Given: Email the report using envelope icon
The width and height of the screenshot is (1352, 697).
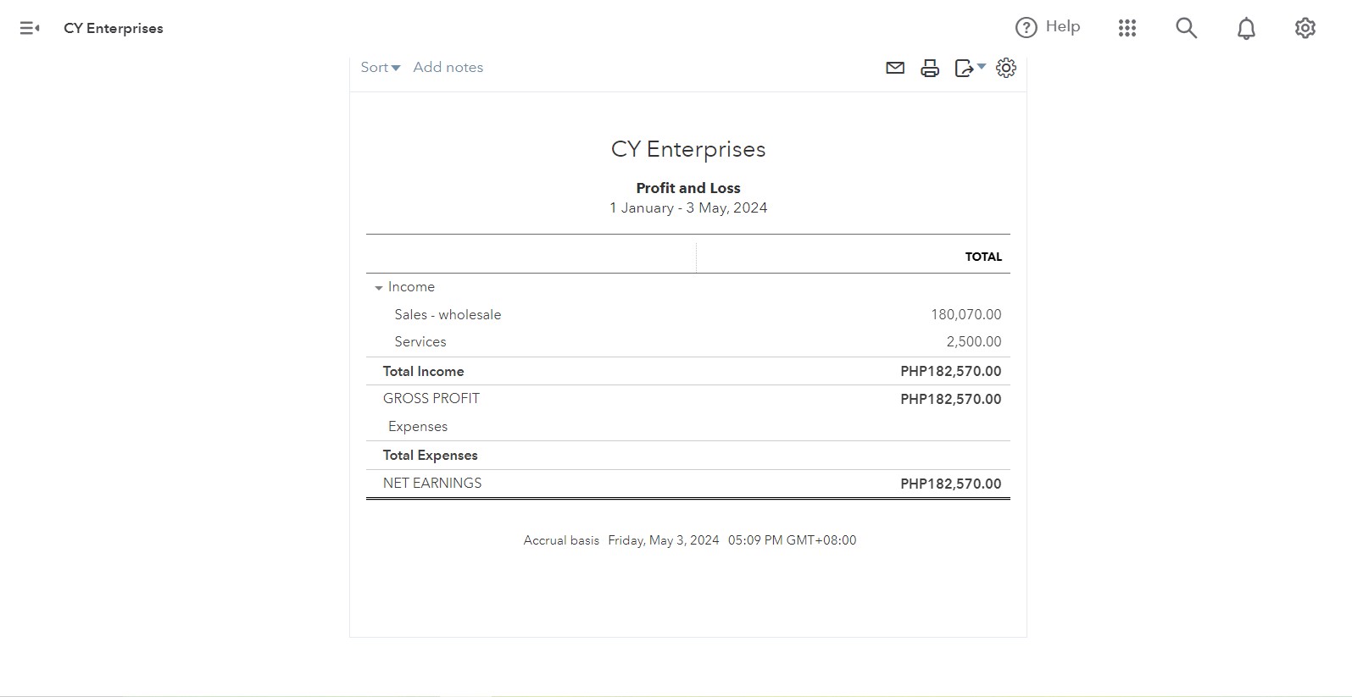Looking at the screenshot, I should pyautogui.click(x=895, y=68).
